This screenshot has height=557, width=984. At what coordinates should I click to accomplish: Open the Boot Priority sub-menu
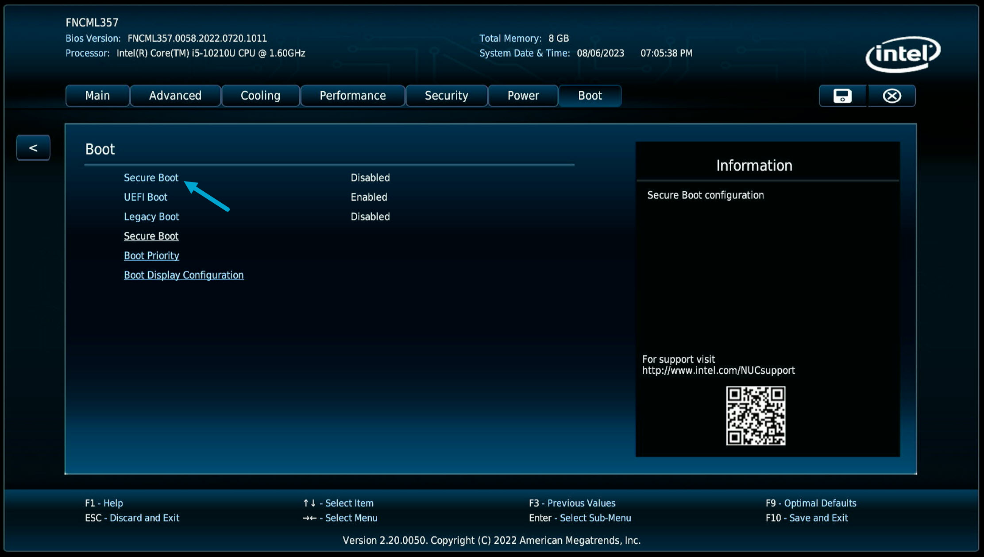(151, 255)
